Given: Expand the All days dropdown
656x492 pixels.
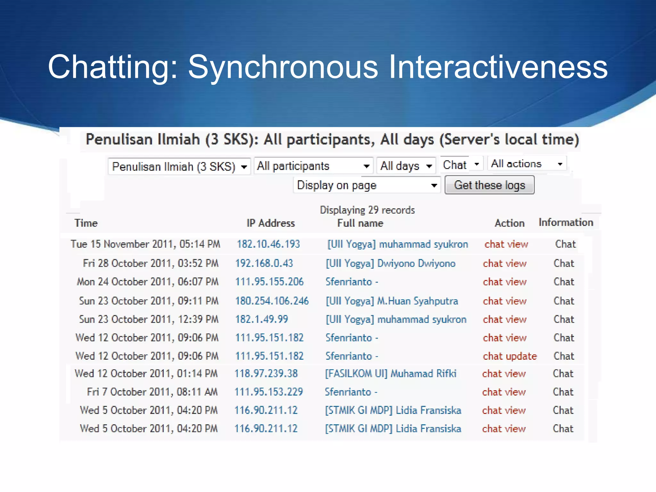Looking at the screenshot, I should [x=406, y=166].
